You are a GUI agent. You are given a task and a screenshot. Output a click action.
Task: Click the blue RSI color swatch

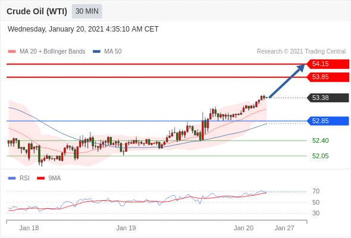(x=12, y=178)
